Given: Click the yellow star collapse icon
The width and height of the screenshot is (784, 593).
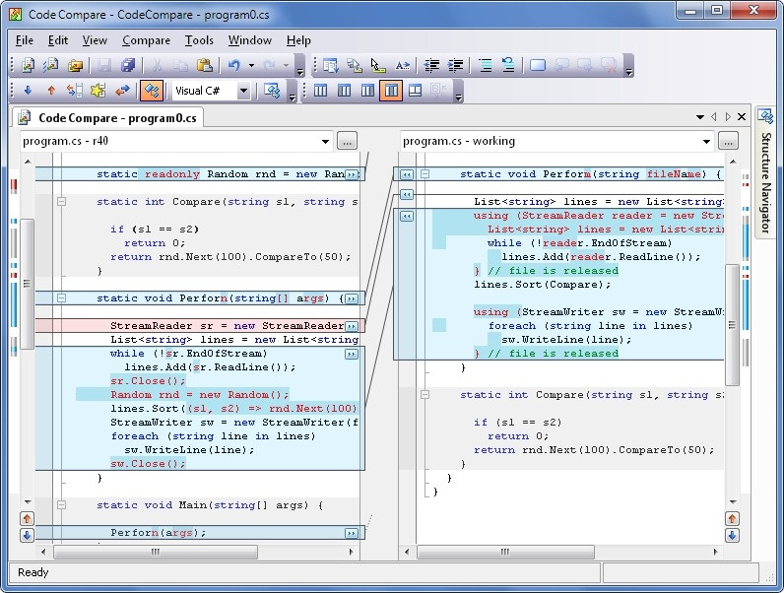Looking at the screenshot, I should (x=98, y=91).
